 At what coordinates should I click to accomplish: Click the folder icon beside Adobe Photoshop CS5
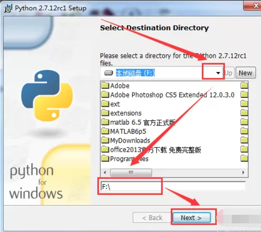pos(105,95)
